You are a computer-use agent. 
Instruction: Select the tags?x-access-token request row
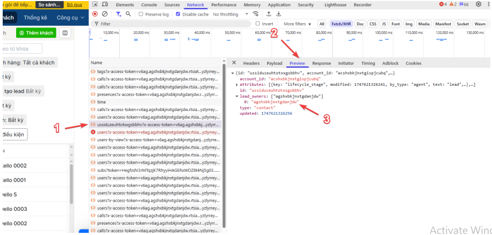[155, 72]
